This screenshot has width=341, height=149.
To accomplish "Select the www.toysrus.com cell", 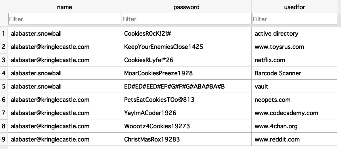I will pos(294,47).
